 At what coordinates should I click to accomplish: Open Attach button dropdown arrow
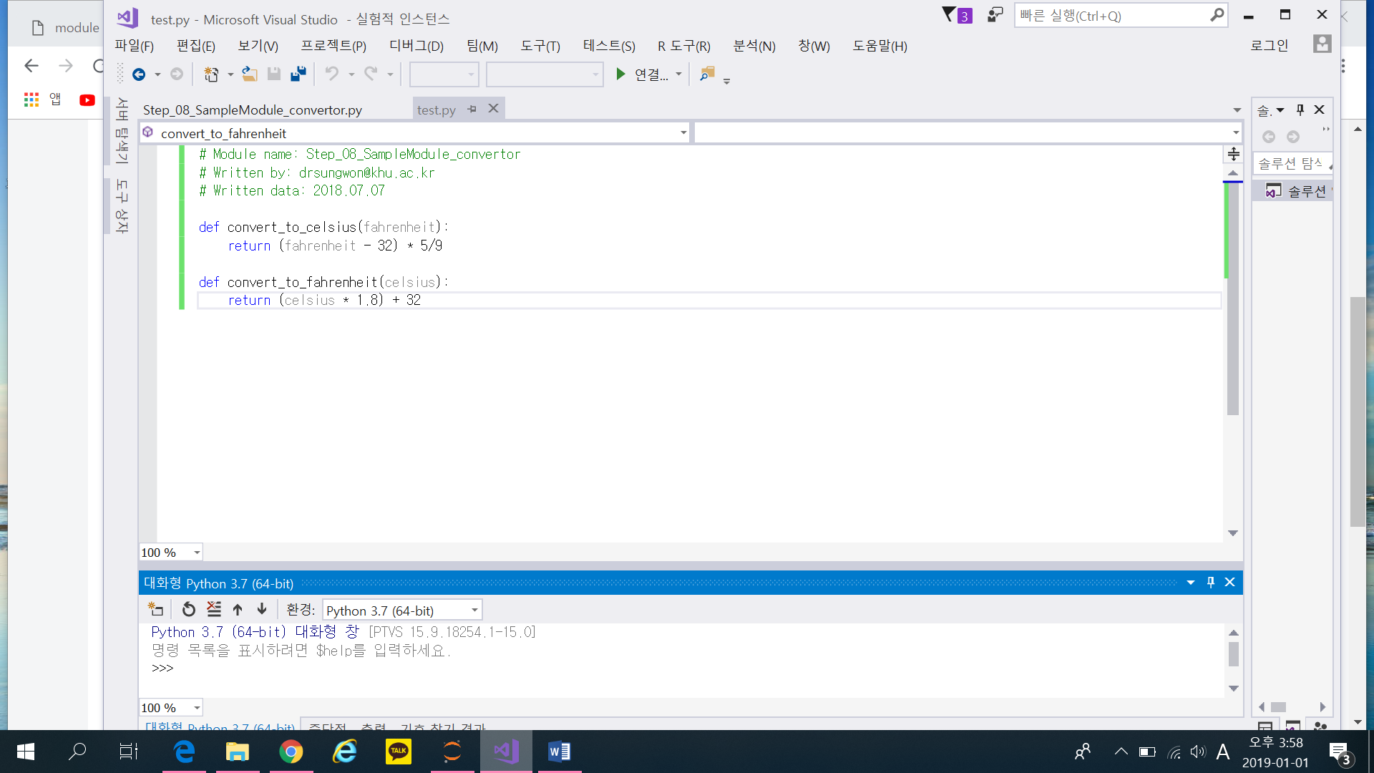pos(678,74)
